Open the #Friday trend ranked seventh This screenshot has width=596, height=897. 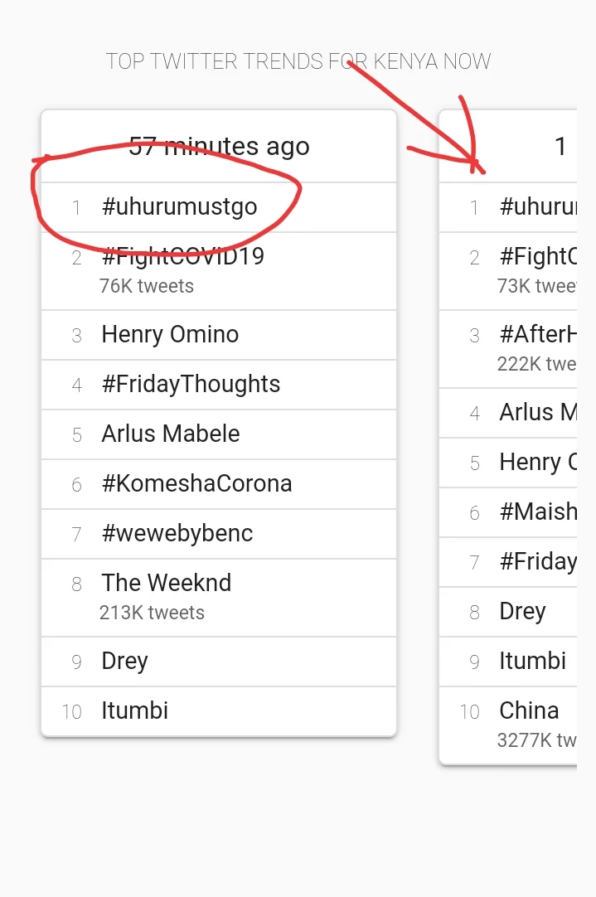[x=537, y=562]
